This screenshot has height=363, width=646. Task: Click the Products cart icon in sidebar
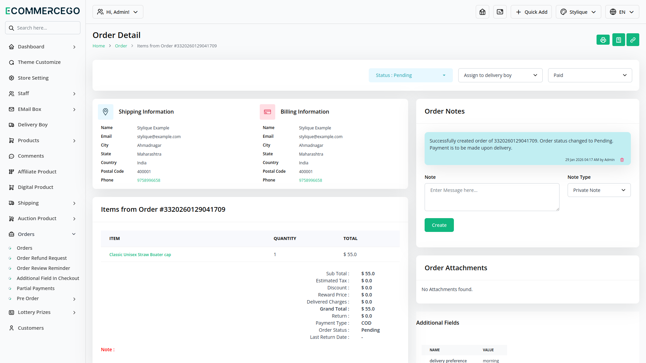[x=11, y=140]
